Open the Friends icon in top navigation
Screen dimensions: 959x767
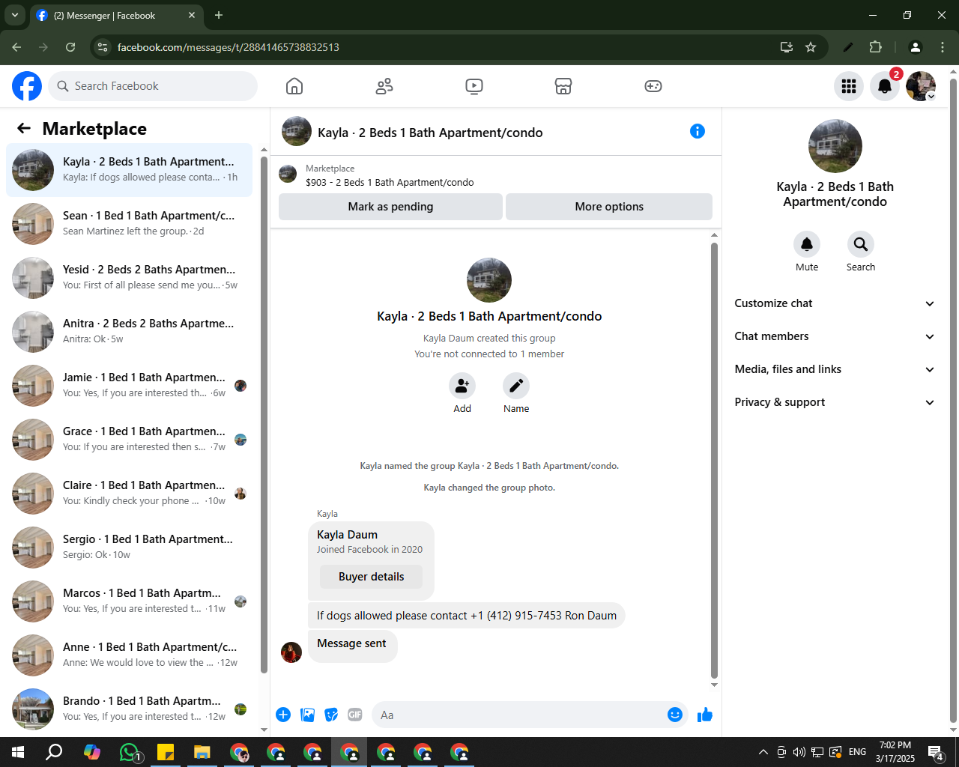click(x=384, y=86)
